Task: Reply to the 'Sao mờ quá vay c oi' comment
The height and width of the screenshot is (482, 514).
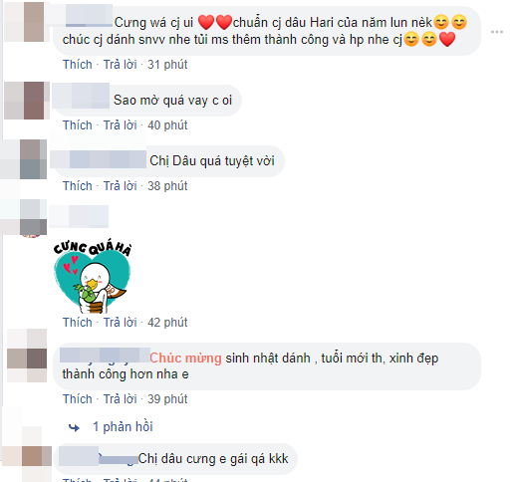Action: pos(120,125)
